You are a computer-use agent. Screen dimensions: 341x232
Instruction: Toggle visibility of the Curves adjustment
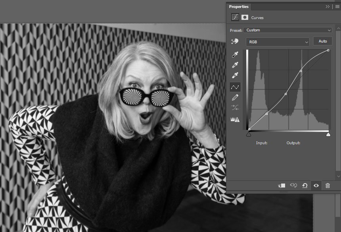[x=315, y=186]
